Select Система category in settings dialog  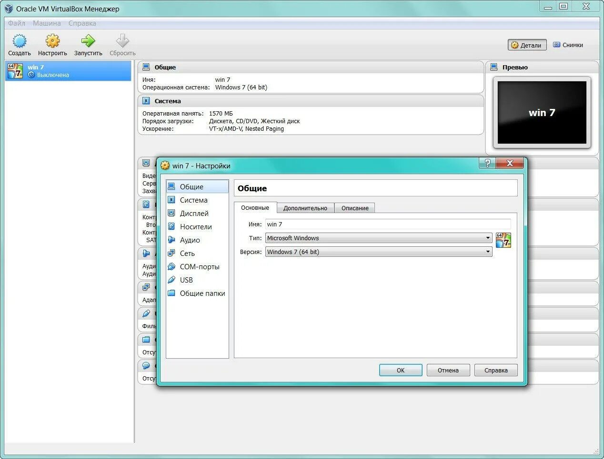click(x=197, y=200)
